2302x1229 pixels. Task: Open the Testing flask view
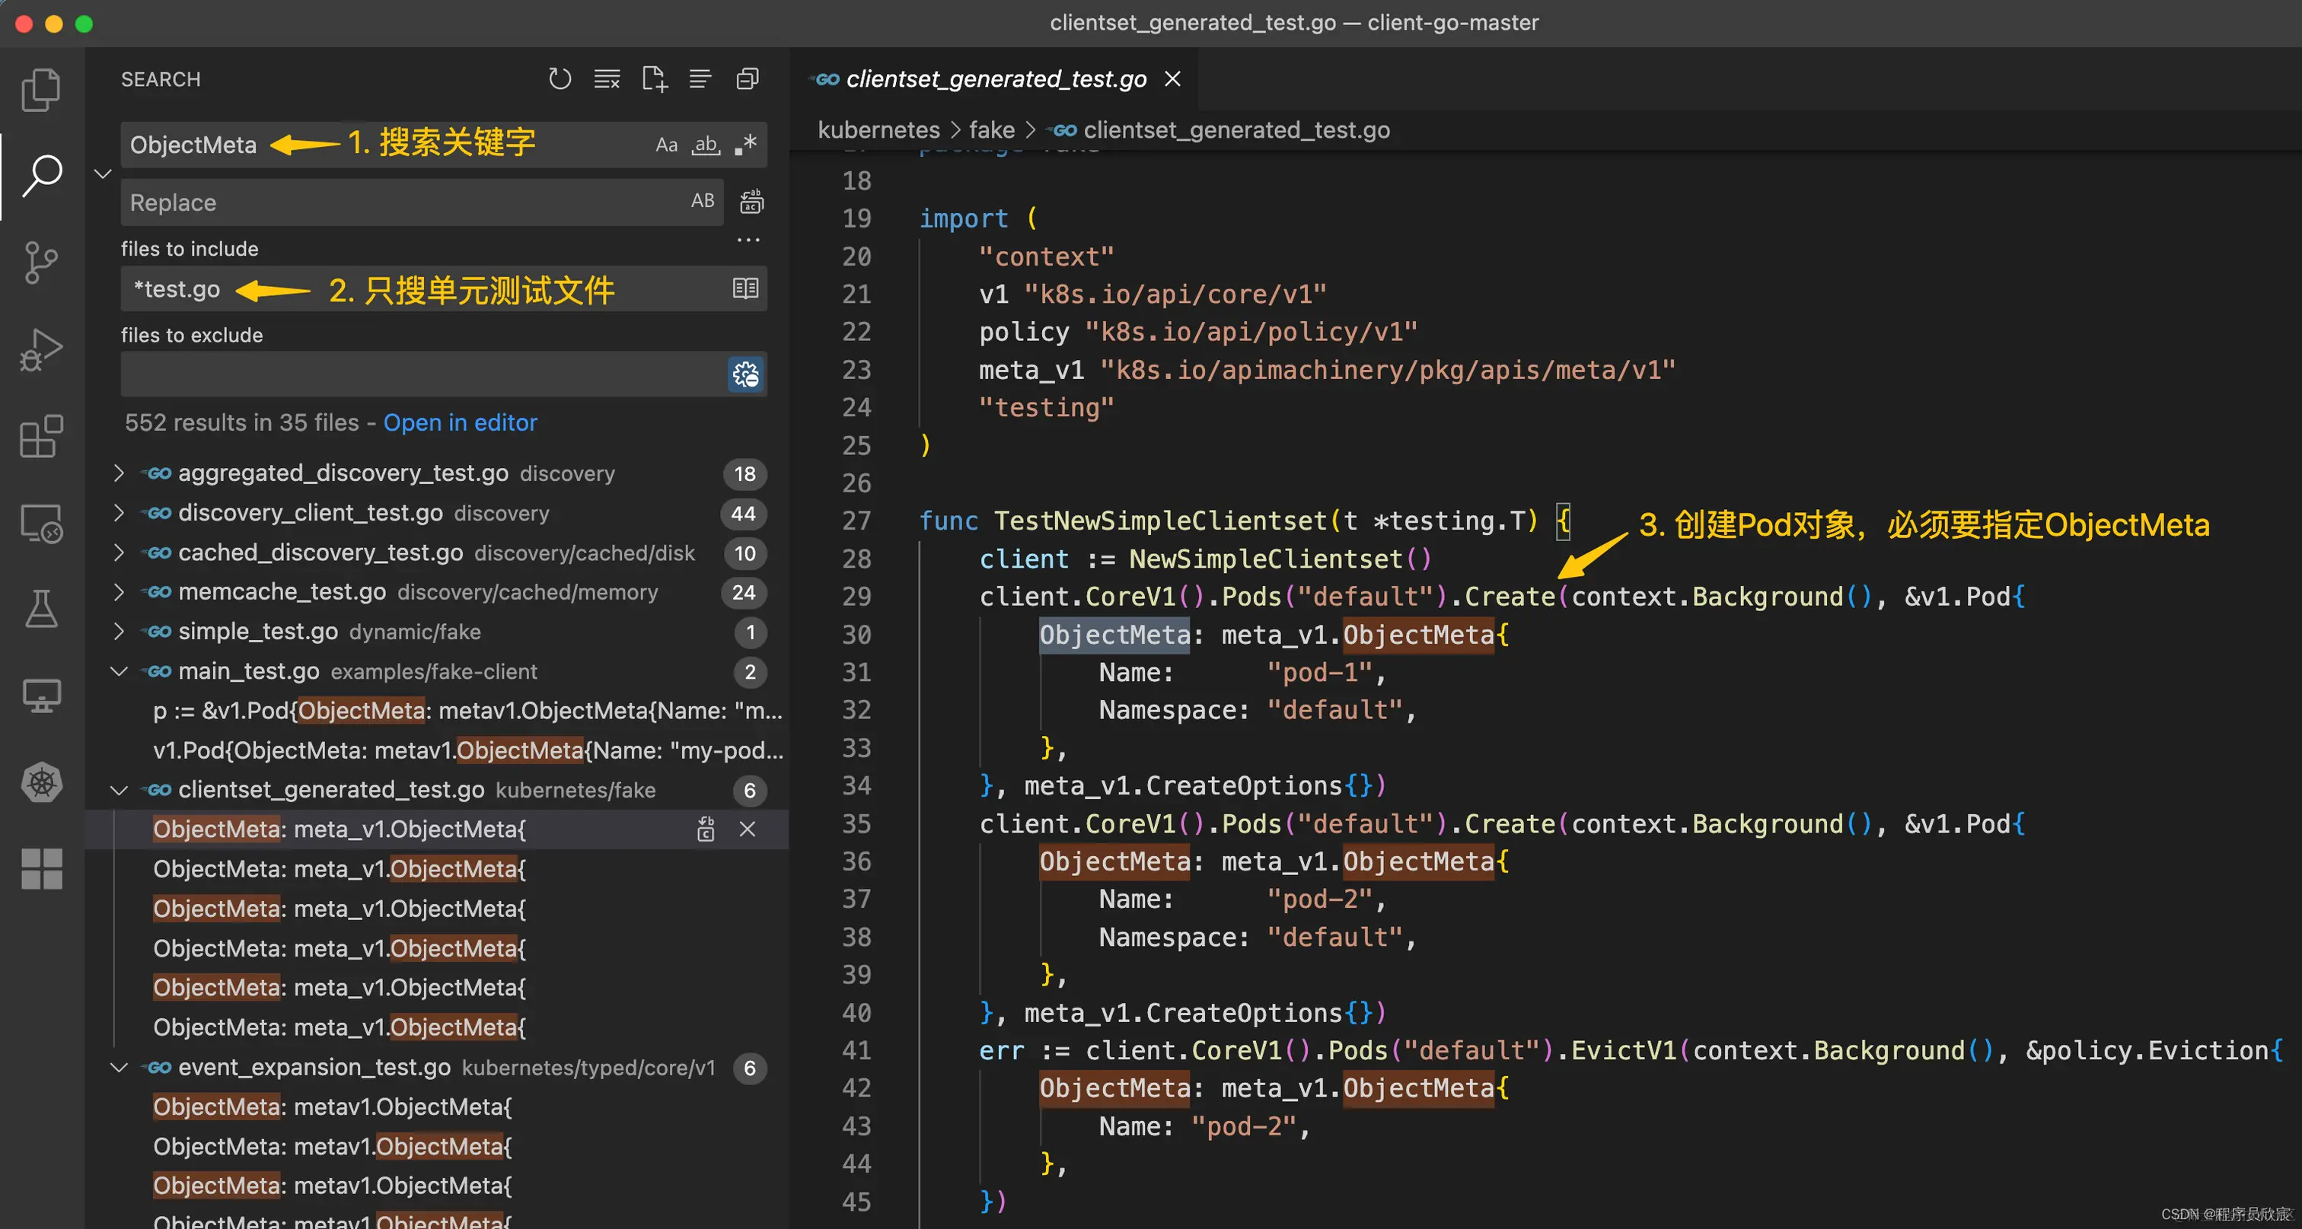tap(41, 608)
